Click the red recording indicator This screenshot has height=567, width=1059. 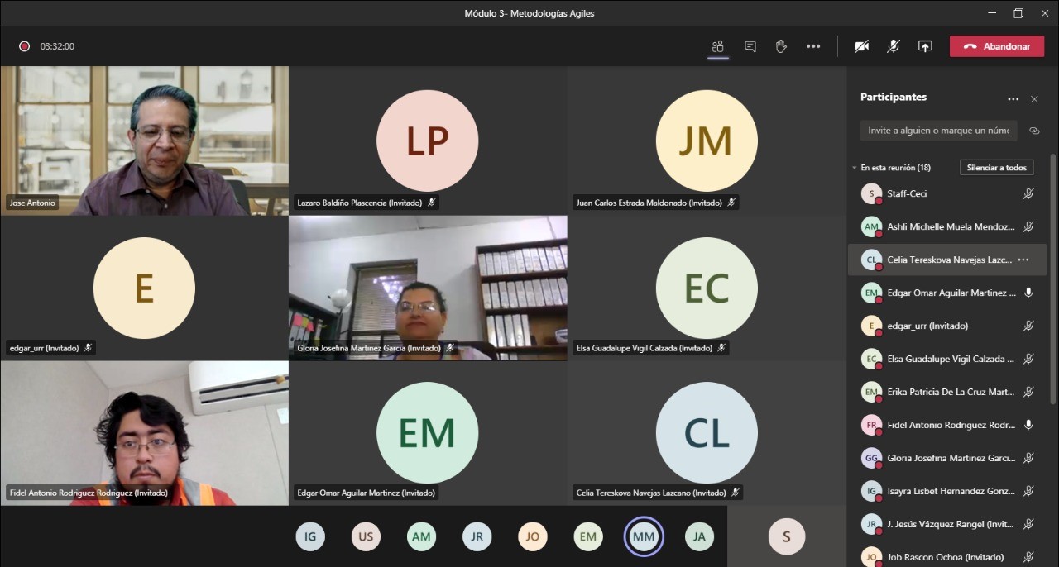tap(25, 46)
